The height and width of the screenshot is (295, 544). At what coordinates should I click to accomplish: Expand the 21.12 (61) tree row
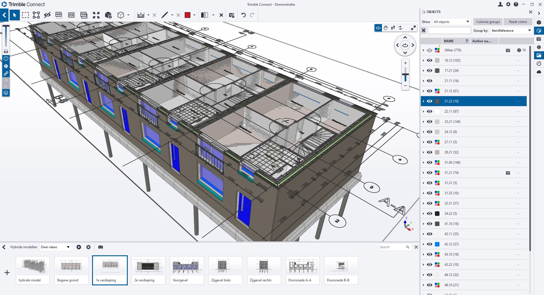click(423, 91)
